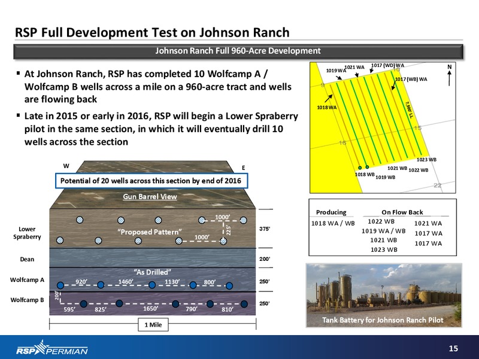Image resolution: width=479 pixels, height=359 pixels.
Task: Click the underlined 'Gun Barrel View' label
Action: pos(150,197)
